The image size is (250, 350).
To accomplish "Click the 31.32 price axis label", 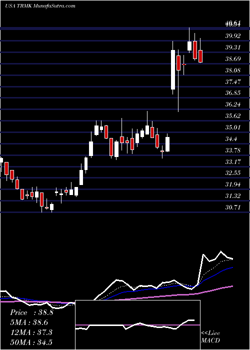I will click(233, 196).
